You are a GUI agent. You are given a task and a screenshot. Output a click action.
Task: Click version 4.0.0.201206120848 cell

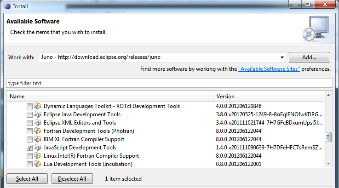tap(239, 106)
